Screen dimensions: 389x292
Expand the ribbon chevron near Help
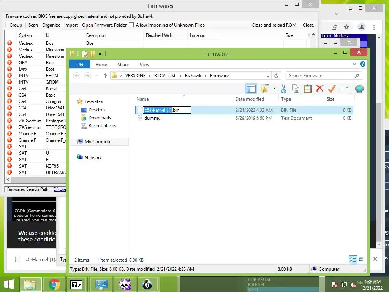pyautogui.click(x=354, y=64)
